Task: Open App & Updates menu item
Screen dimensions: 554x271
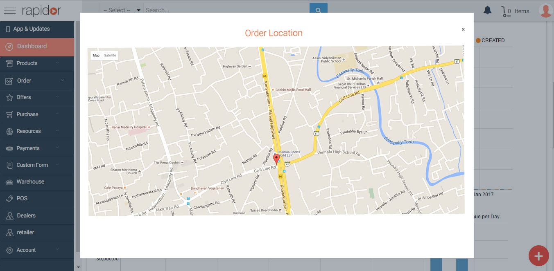Action: point(37,29)
